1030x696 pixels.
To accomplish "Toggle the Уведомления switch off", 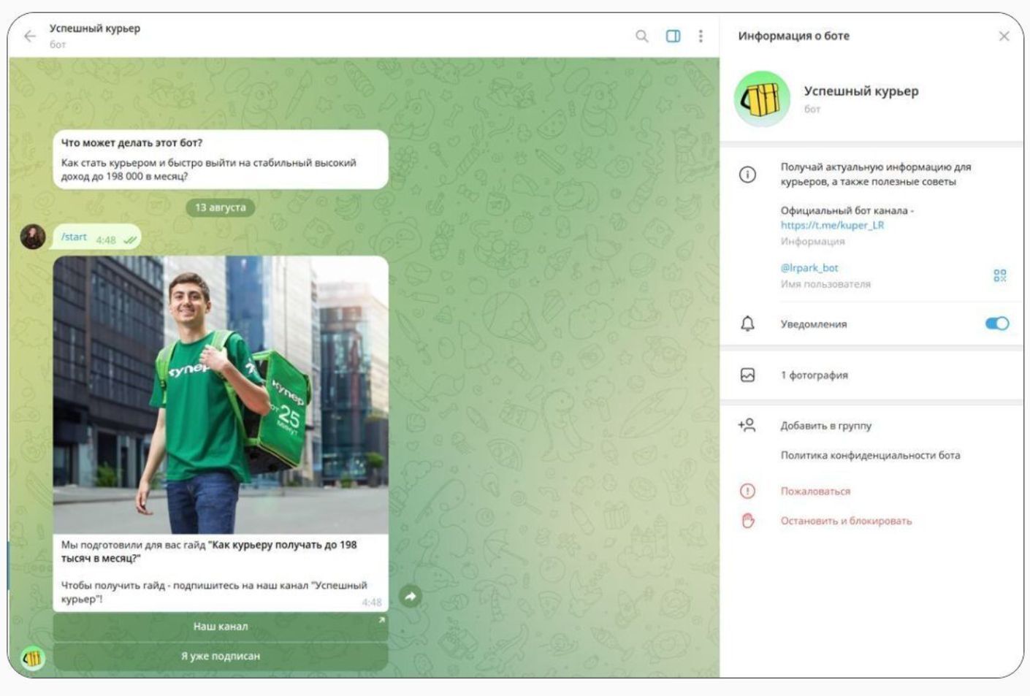I will click(997, 324).
